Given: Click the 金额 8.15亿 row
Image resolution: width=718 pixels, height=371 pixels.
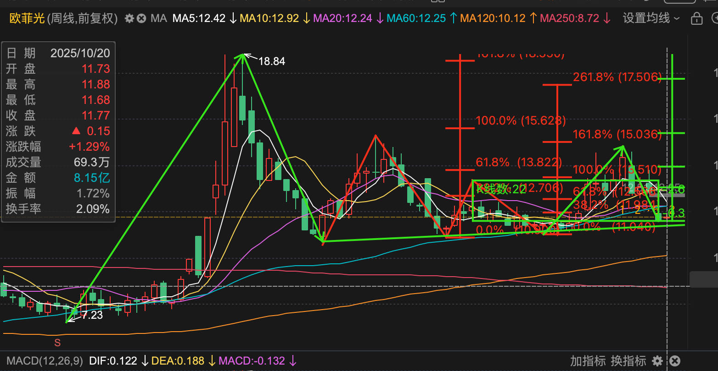Looking at the screenshot, I should pos(58,178).
